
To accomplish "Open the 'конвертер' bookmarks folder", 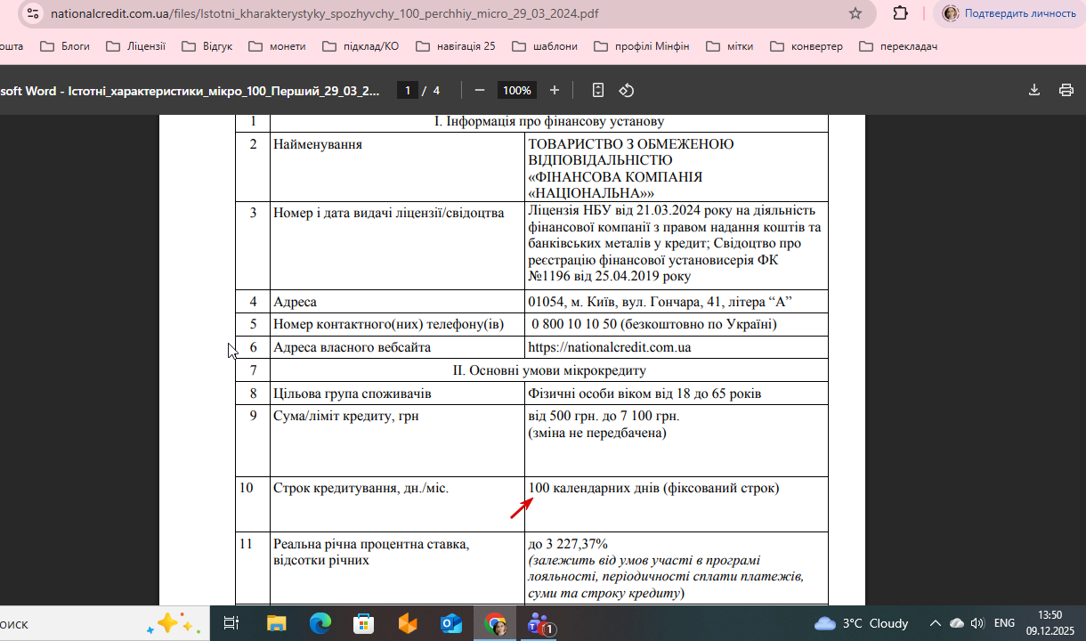I will 806,46.
